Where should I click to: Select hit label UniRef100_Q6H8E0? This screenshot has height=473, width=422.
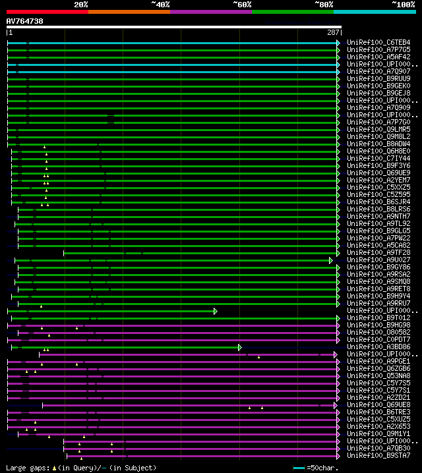click(378, 151)
